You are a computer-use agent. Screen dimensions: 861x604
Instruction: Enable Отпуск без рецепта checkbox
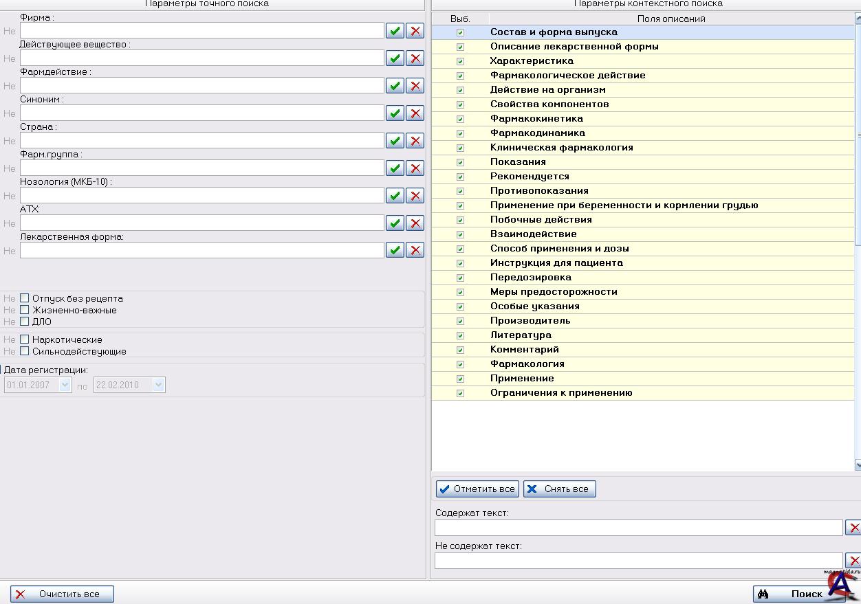25,298
